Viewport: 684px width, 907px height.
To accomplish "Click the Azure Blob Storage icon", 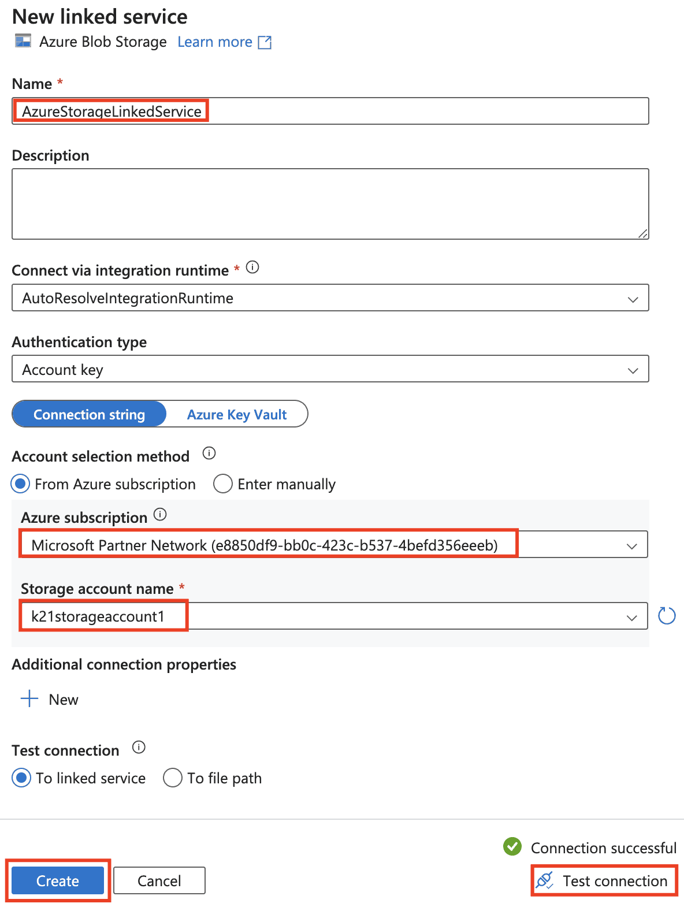I will coord(23,42).
